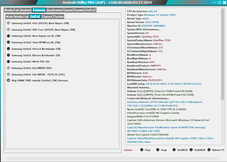Viewport: 227px width, 162px height.
Task: Choose Samsung UniSoC Clear RPMB via BL
Action: [x=34, y=42]
